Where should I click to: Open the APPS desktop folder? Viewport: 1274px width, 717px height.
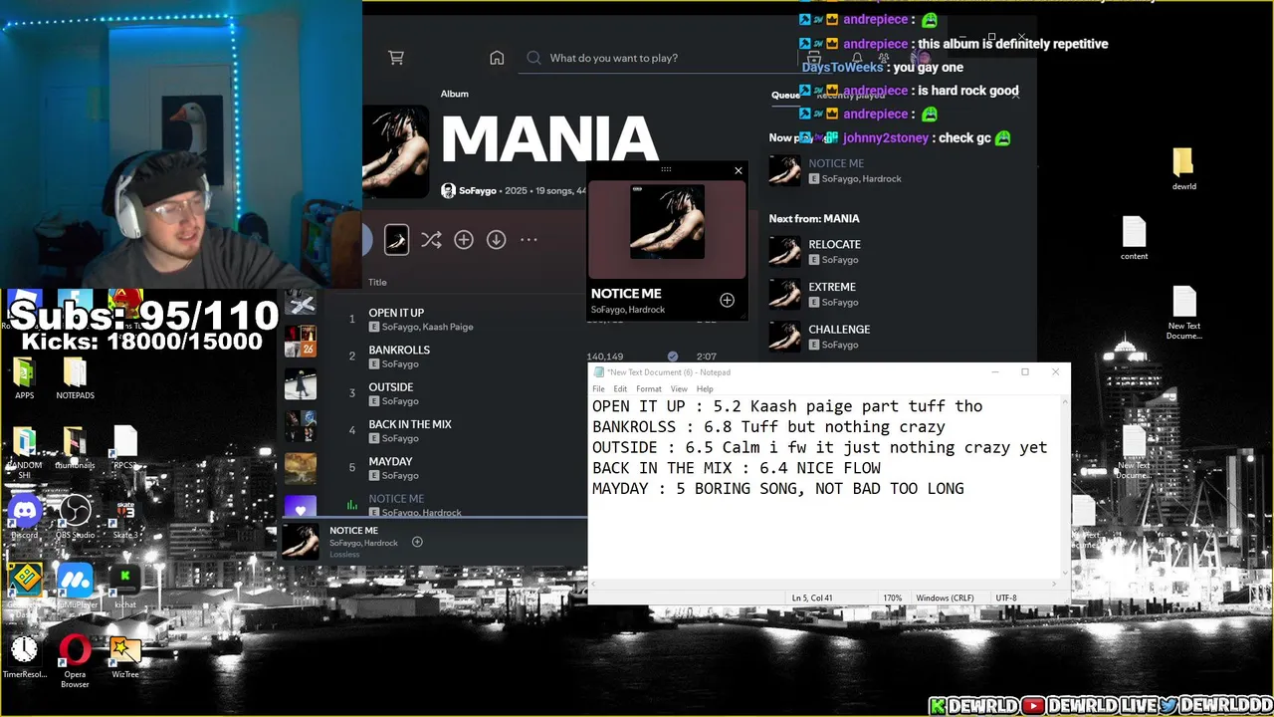click(x=25, y=377)
